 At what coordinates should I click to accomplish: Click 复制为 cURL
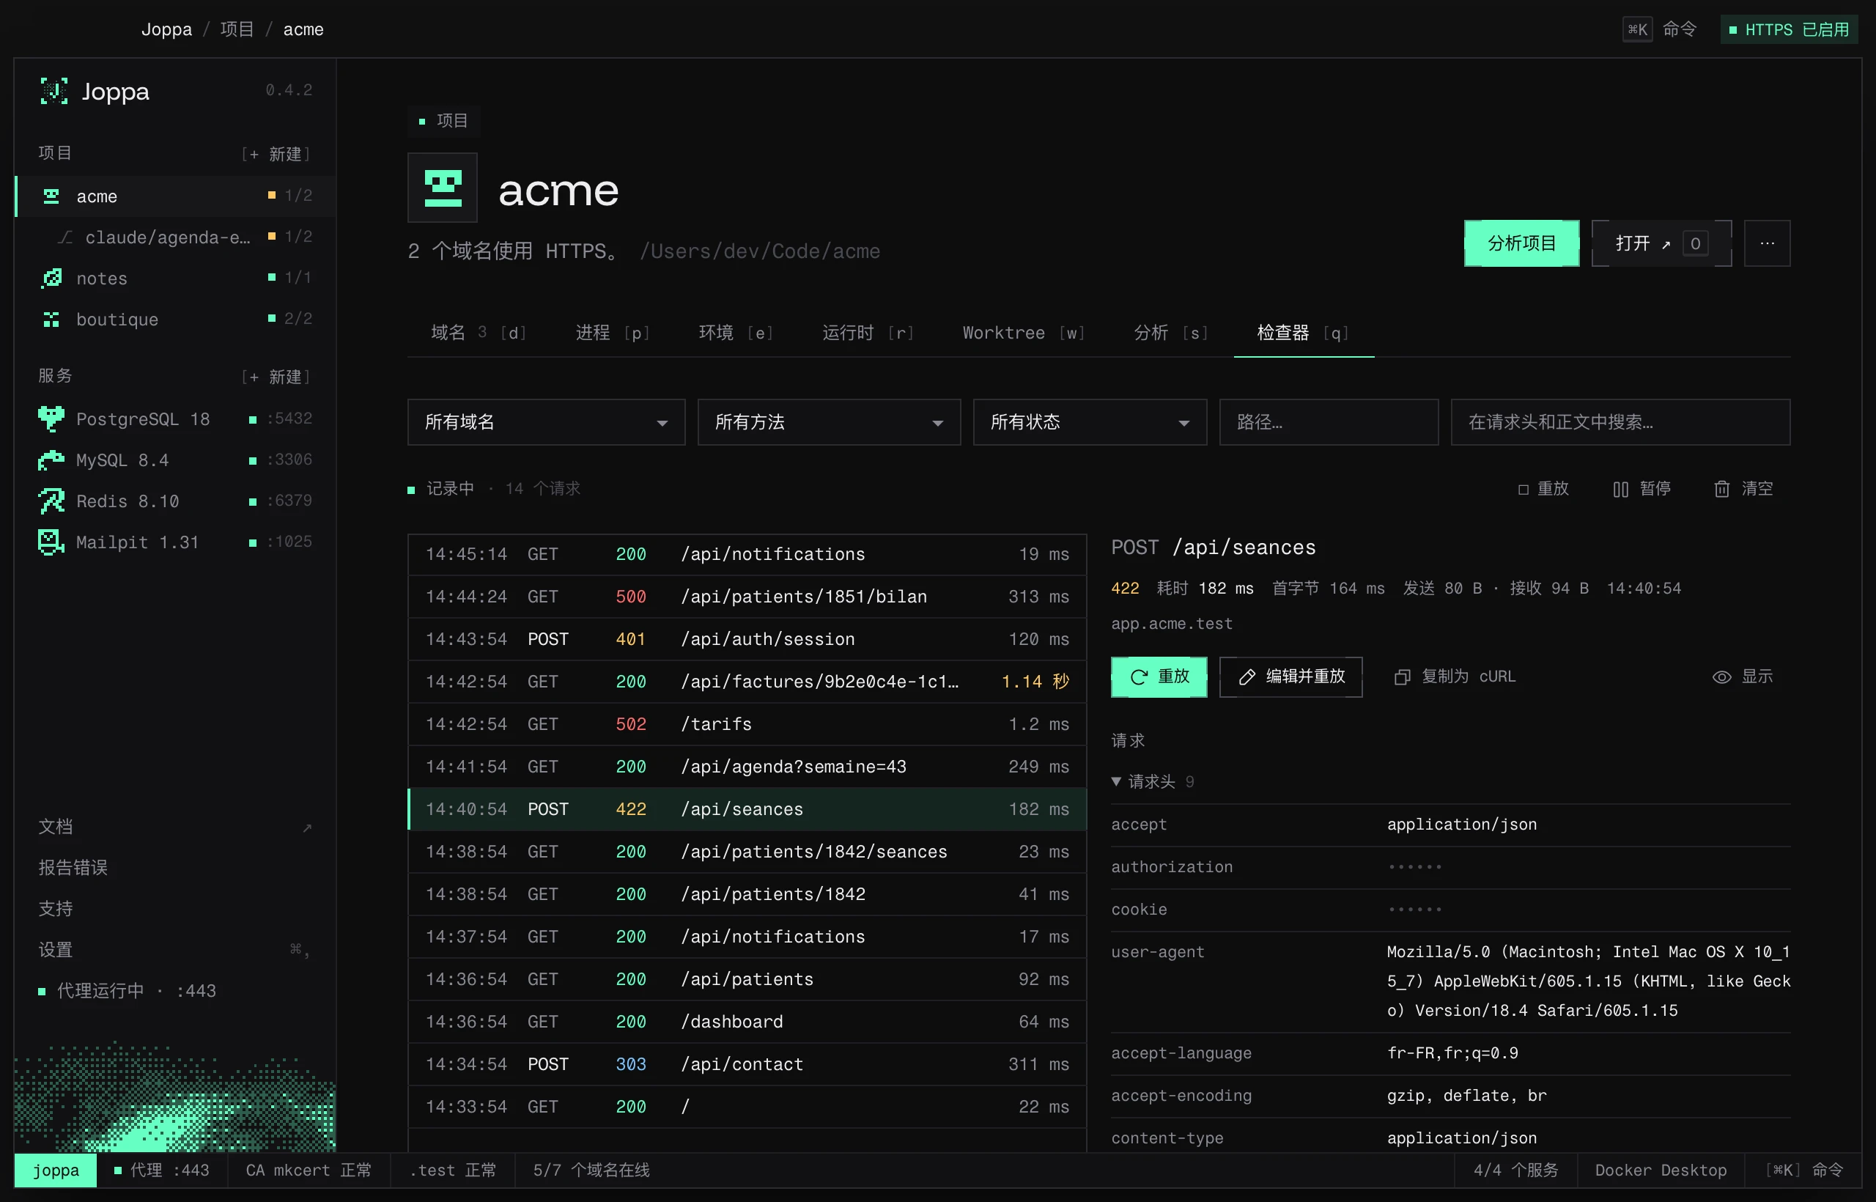1455,676
